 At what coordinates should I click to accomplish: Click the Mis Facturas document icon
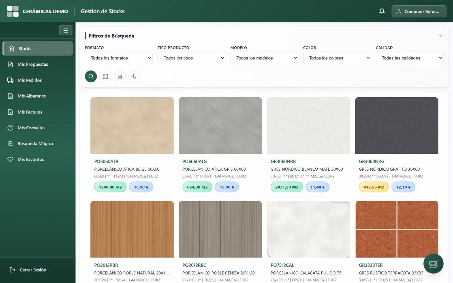point(10,112)
